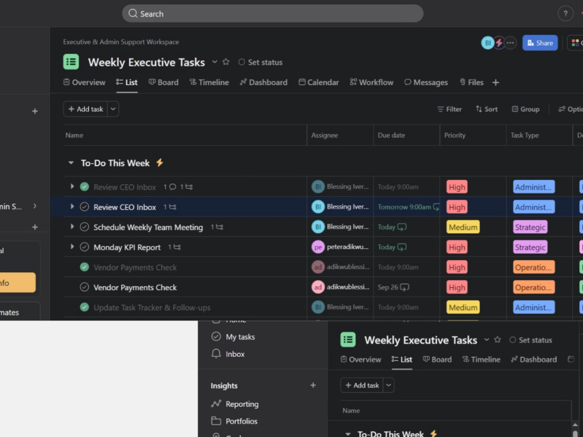Open the three-dot members overflow icon

[511, 43]
